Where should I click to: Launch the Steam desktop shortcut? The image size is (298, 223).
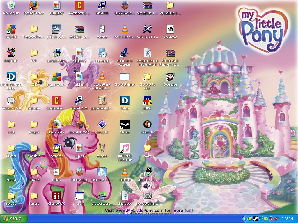point(125,125)
